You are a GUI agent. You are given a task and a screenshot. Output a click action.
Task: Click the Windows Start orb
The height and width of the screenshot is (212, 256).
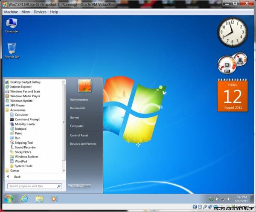tap(9, 199)
